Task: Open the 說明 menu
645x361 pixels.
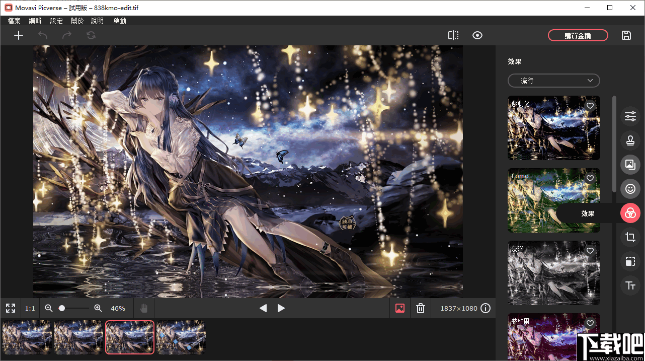Action: pyautogui.click(x=97, y=21)
